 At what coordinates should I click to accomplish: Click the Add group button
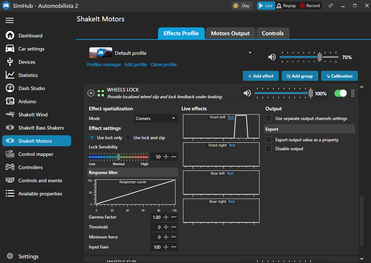(300, 76)
